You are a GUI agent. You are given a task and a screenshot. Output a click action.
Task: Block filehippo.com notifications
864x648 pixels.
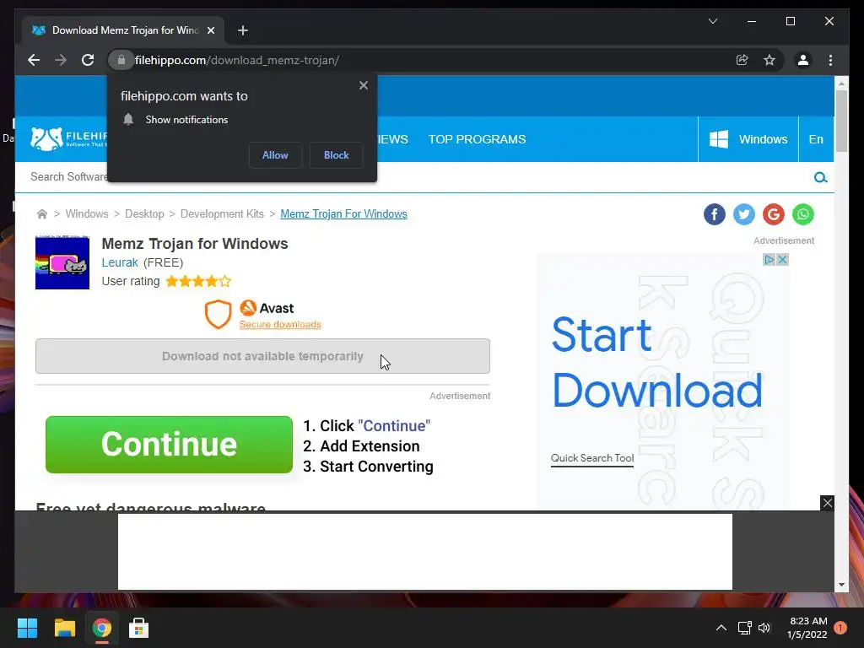tap(336, 155)
